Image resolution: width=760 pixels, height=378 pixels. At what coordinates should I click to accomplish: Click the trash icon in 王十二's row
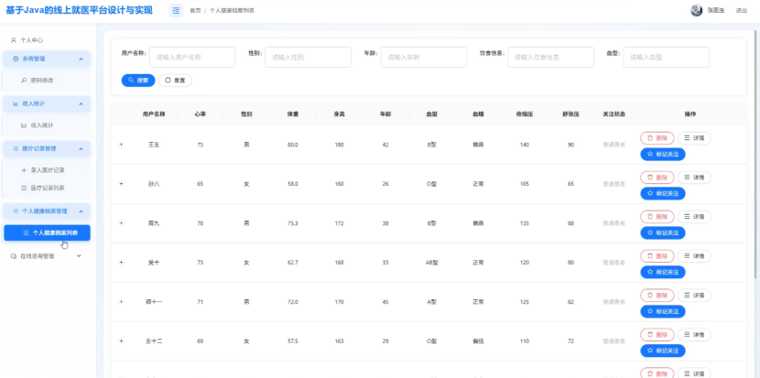[650, 334]
